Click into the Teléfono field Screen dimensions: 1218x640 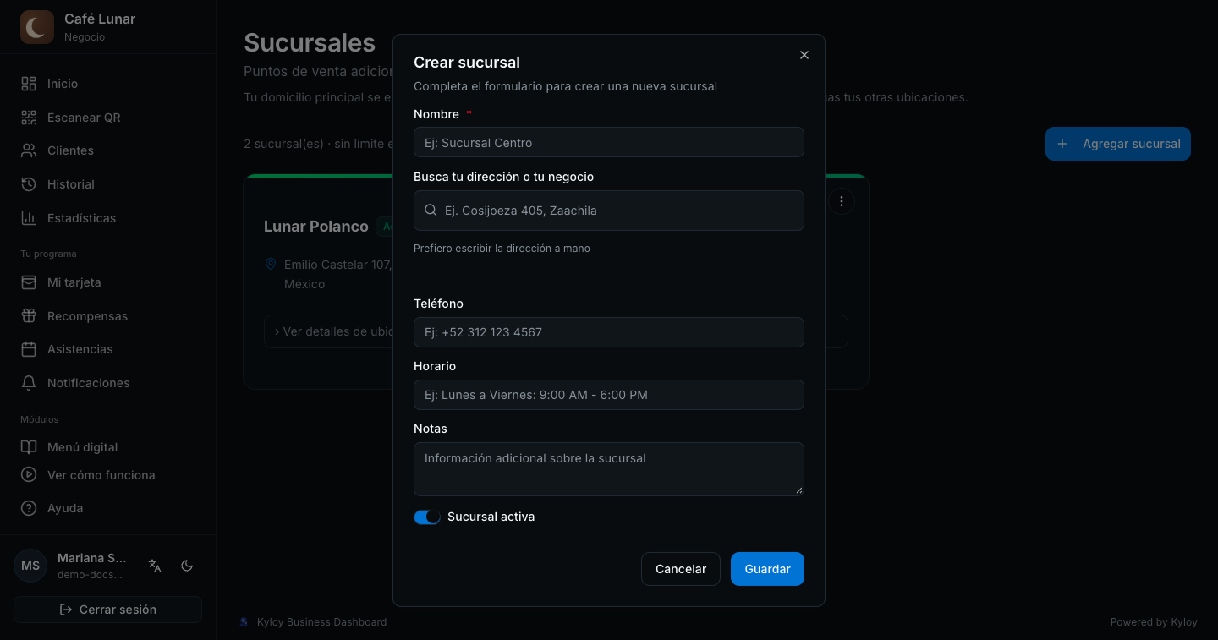pos(609,332)
